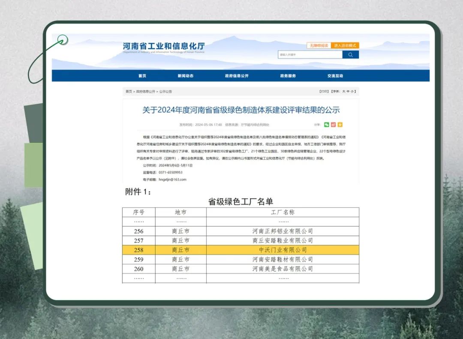Click the 商丘市 cell in row 260

181,269
